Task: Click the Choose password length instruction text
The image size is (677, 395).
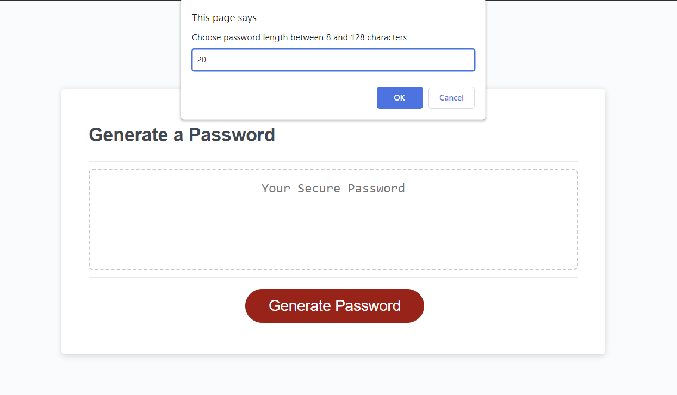Action: 299,37
